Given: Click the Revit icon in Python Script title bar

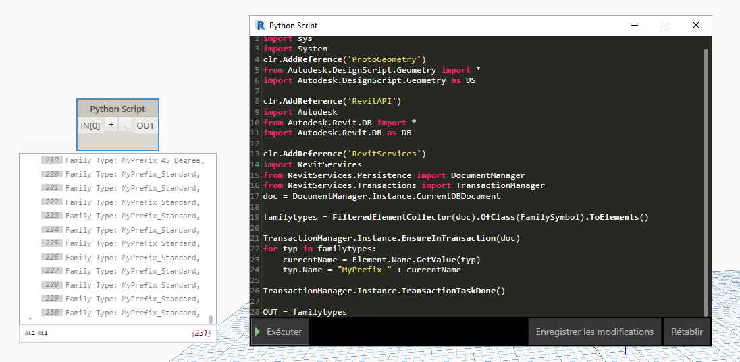Looking at the screenshot, I should click(x=260, y=26).
